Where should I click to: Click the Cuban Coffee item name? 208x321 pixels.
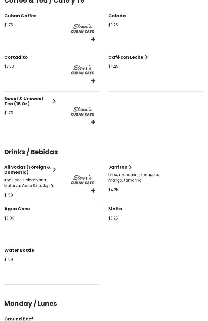coord(20,16)
